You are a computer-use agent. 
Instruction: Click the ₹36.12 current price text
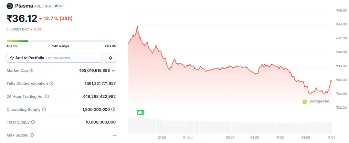point(22,18)
